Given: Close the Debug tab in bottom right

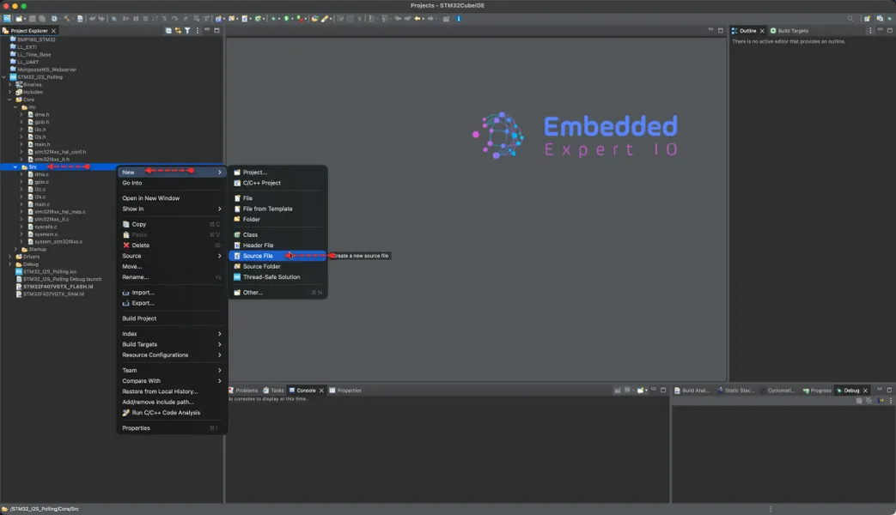Looking at the screenshot, I should click(865, 391).
